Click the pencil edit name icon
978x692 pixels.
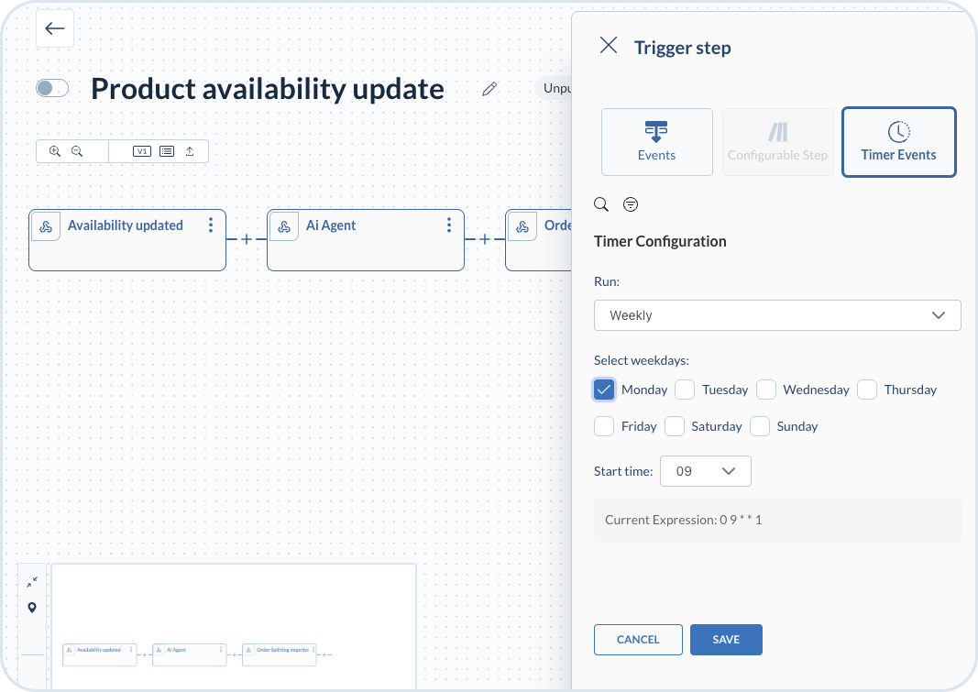(x=489, y=89)
